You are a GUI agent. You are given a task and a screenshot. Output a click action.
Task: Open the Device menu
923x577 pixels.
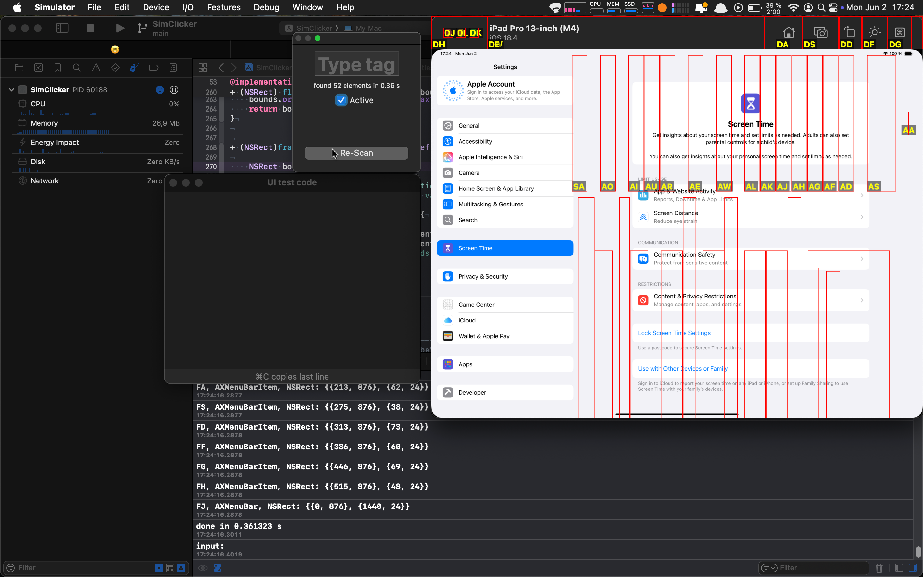tap(156, 7)
